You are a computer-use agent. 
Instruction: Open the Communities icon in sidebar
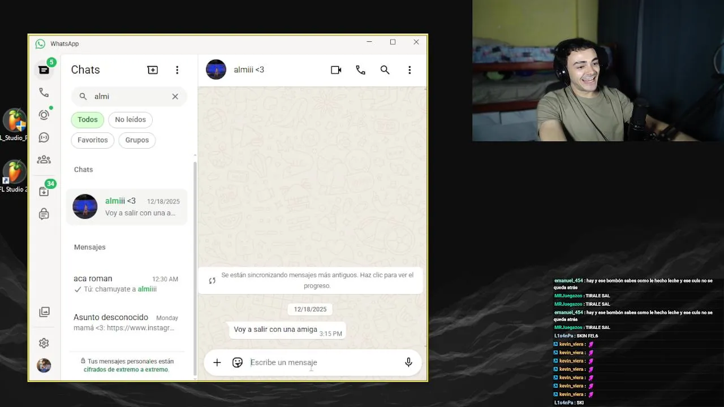tap(44, 160)
